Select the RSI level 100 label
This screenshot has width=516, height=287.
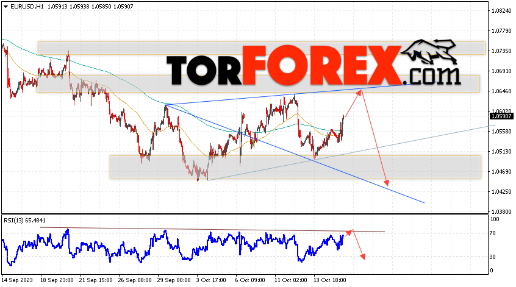point(495,219)
